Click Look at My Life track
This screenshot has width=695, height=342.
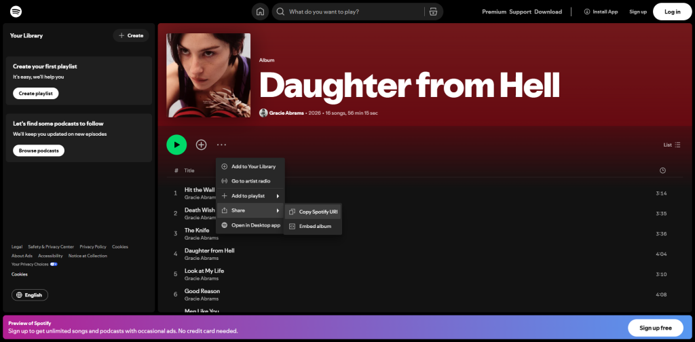(x=204, y=271)
